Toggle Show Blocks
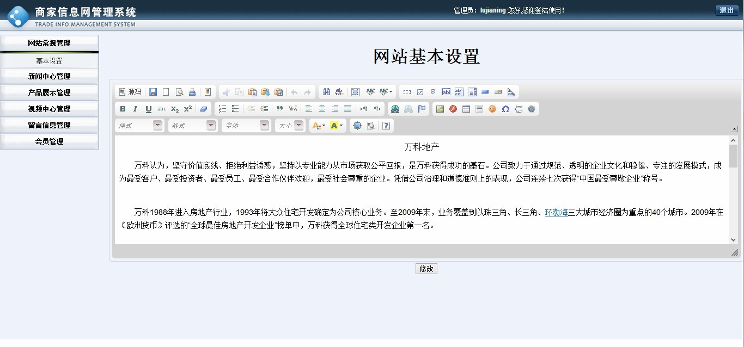 [x=370, y=126]
